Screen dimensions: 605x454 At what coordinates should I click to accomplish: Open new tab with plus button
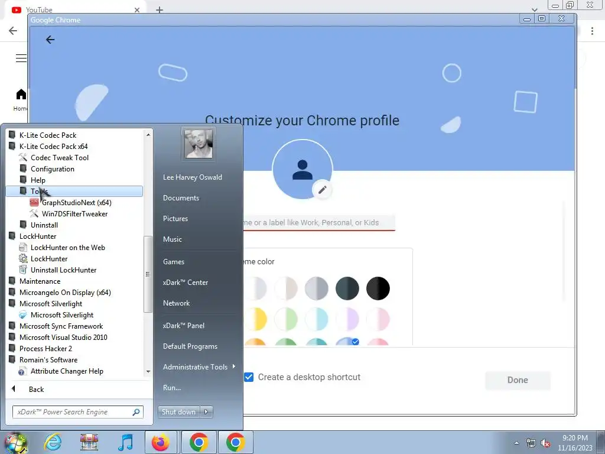(x=160, y=10)
